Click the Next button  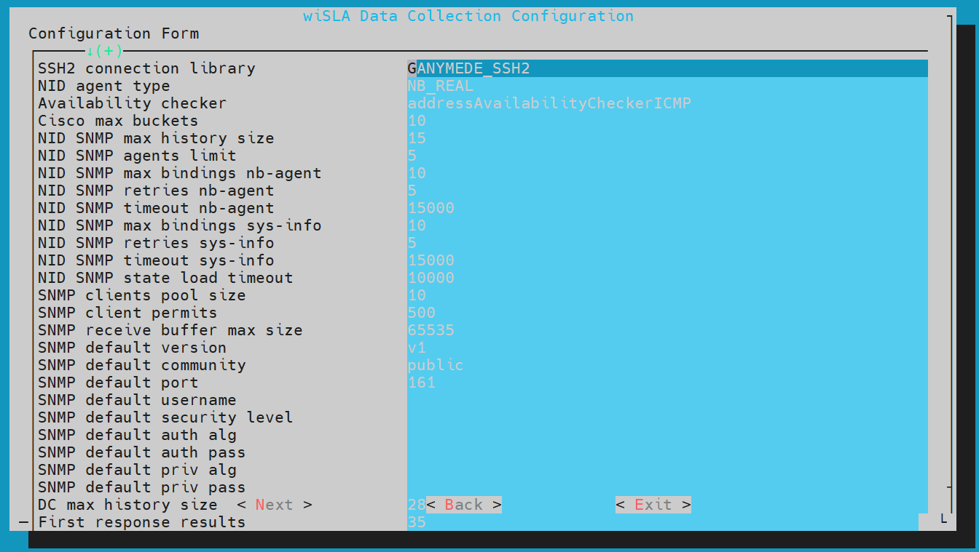[x=274, y=505]
